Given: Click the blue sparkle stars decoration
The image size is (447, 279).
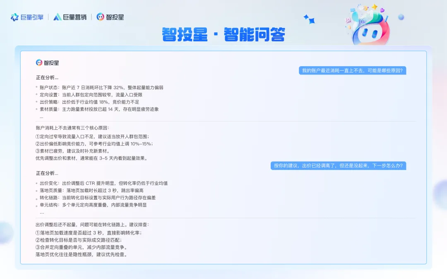Looking at the screenshot, I should coord(309,19).
